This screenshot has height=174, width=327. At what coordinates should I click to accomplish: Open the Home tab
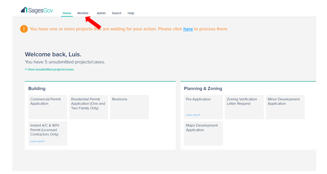click(x=67, y=13)
